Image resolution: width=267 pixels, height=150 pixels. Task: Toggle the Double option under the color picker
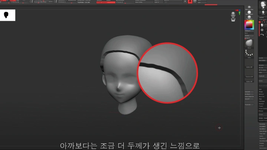point(249,36)
